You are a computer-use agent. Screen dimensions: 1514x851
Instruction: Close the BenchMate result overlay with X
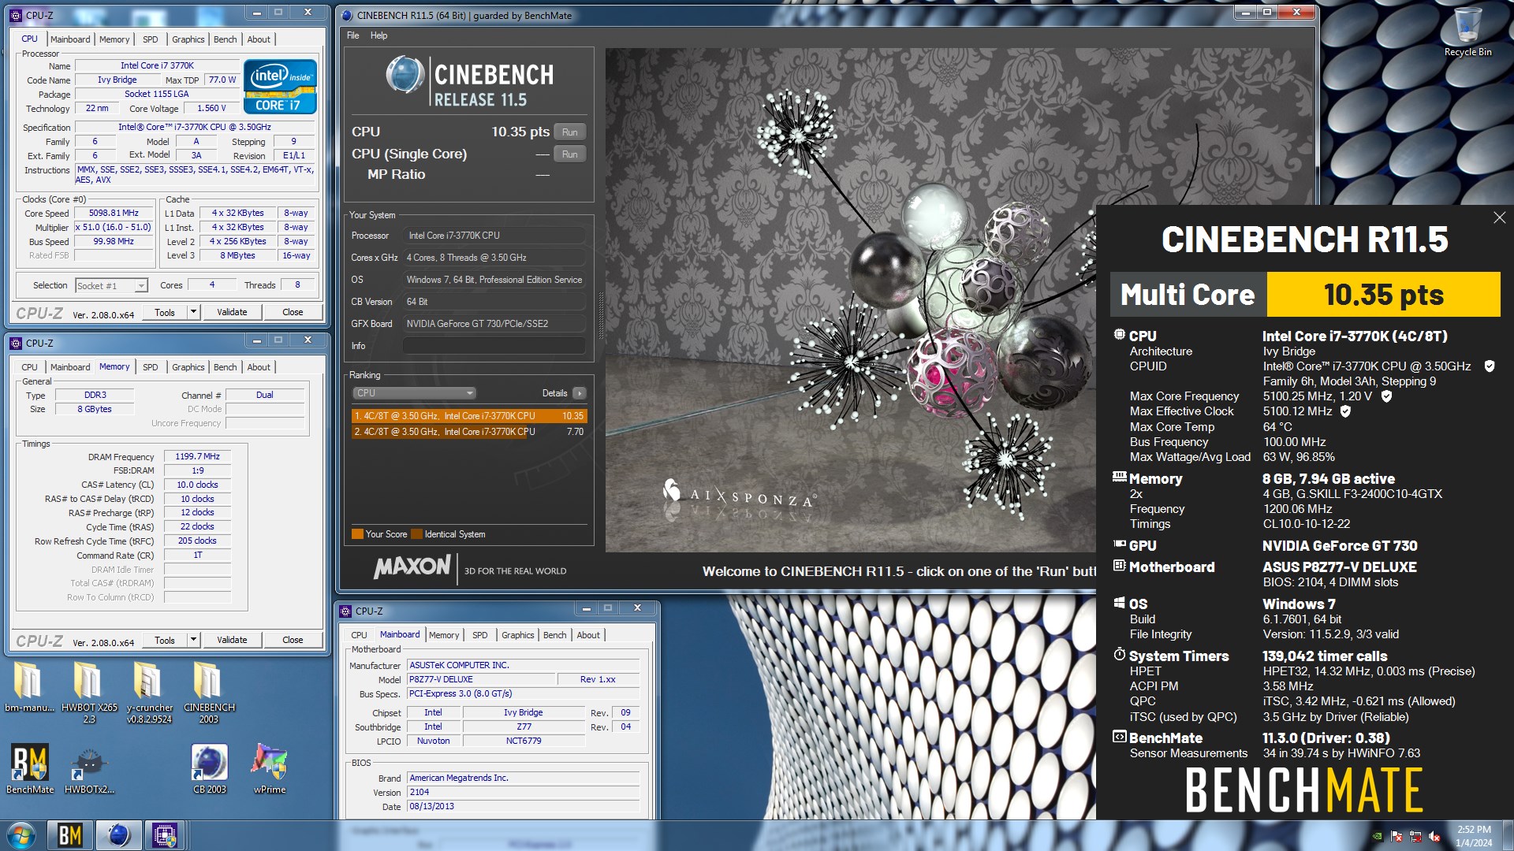1499,217
